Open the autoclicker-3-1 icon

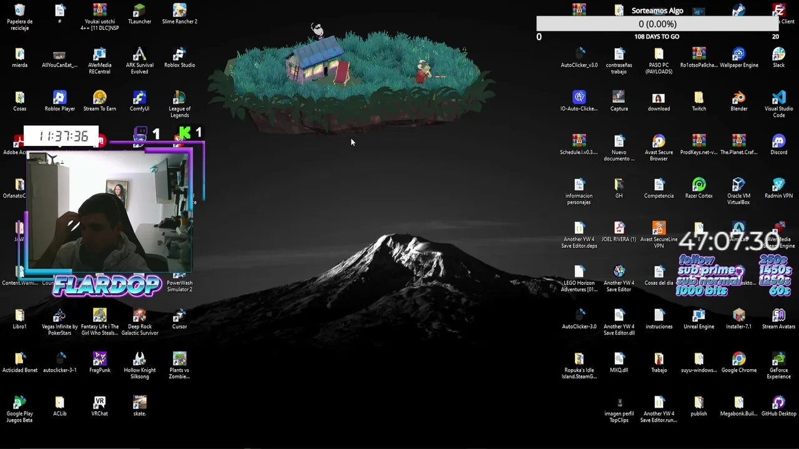(59, 360)
